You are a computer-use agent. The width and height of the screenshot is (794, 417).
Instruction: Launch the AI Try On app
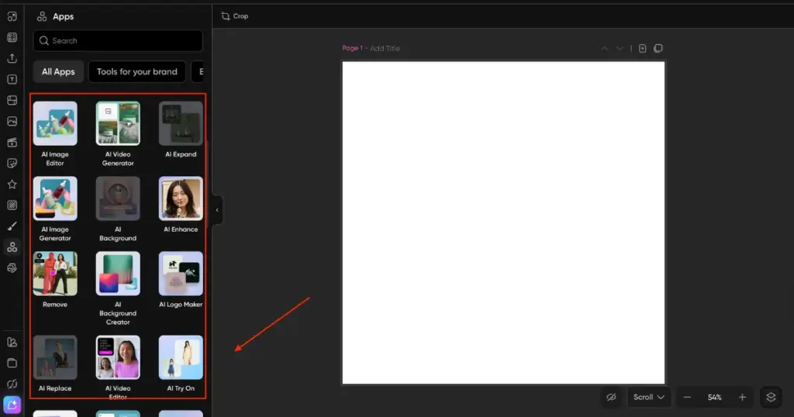tap(181, 357)
